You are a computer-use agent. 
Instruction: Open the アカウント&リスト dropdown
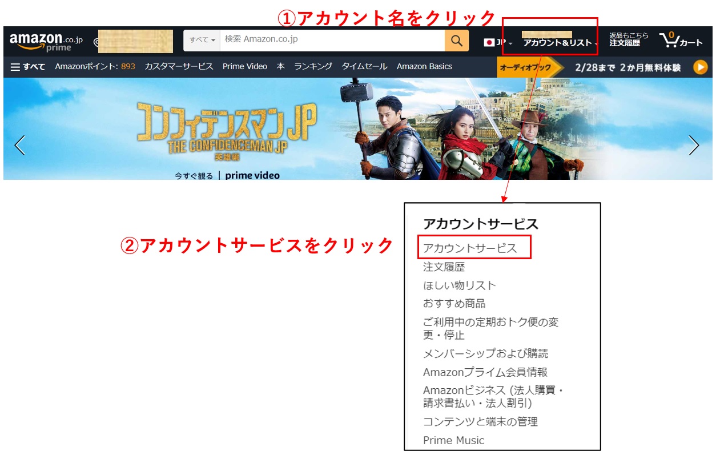coord(560,43)
